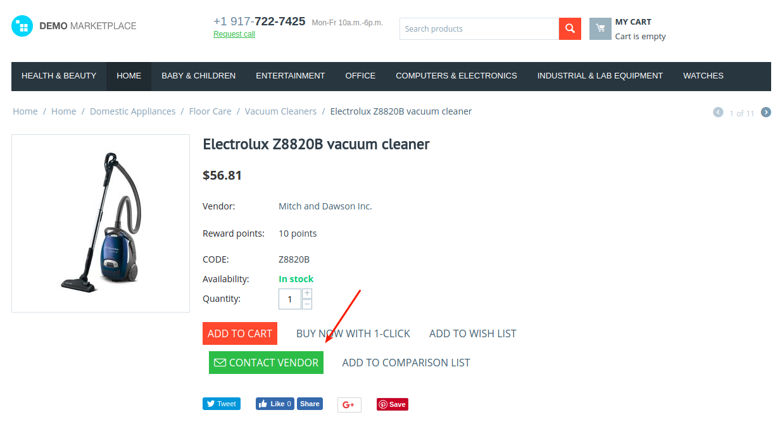The image size is (780, 429).
Task: Go to previous product arrow
Action: [718, 112]
